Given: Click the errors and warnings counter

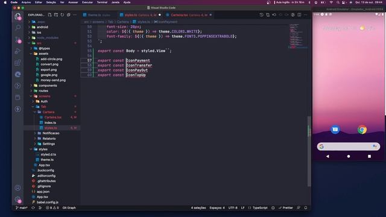Looking at the screenshot, I should point(52,208).
